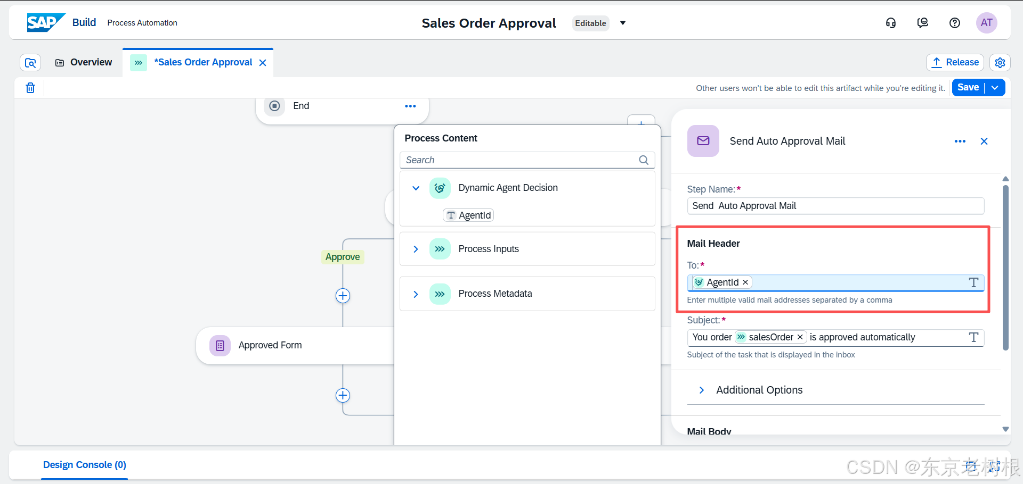Select the AgentId item in Process Content
Image resolution: width=1023 pixels, height=484 pixels.
pyautogui.click(x=468, y=215)
